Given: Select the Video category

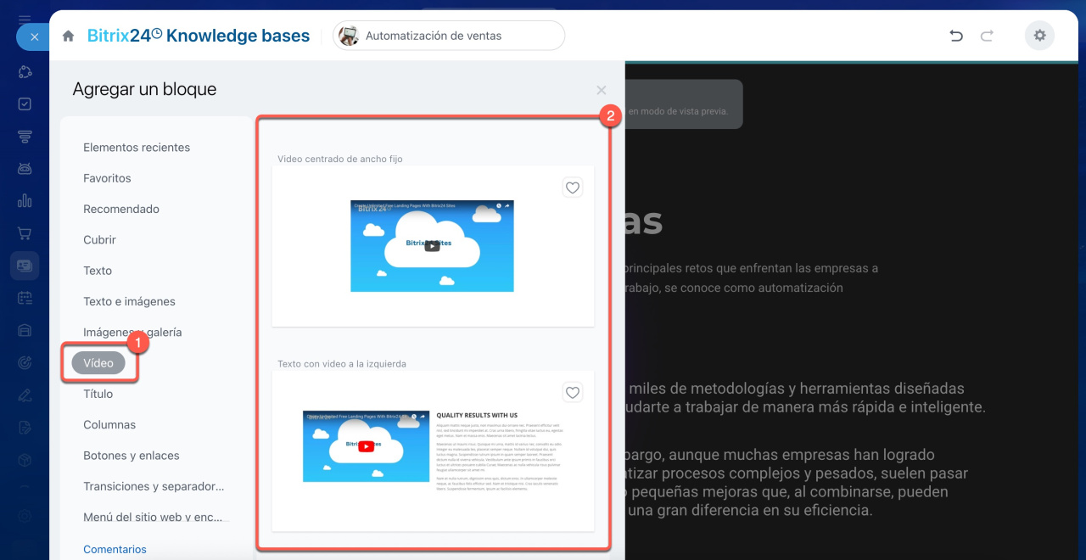Looking at the screenshot, I should point(98,363).
